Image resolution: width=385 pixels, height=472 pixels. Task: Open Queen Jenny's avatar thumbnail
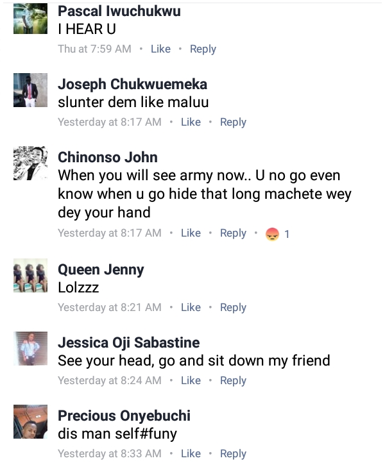[30, 275]
